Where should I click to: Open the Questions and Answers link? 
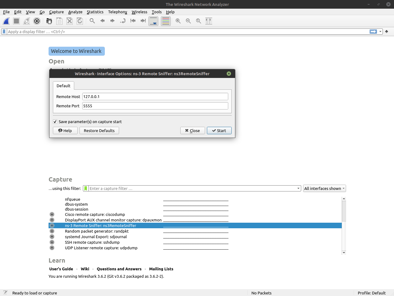click(x=119, y=269)
